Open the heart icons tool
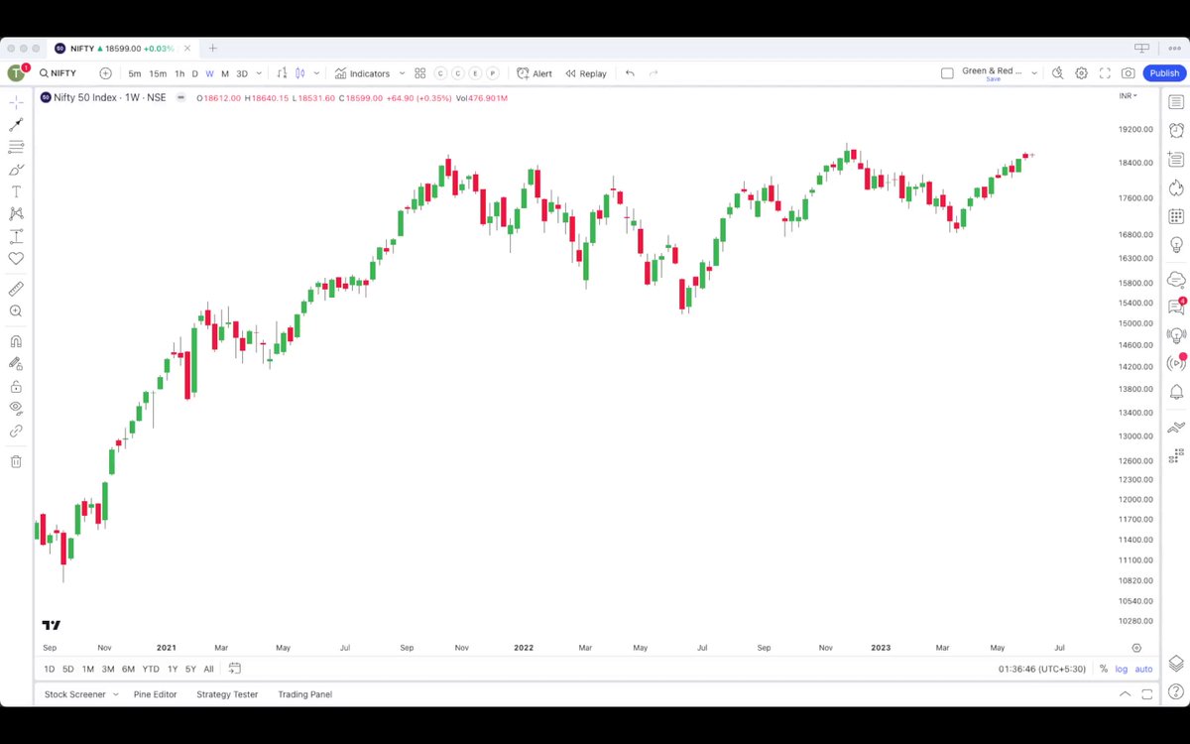This screenshot has width=1190, height=744. pyautogui.click(x=16, y=258)
